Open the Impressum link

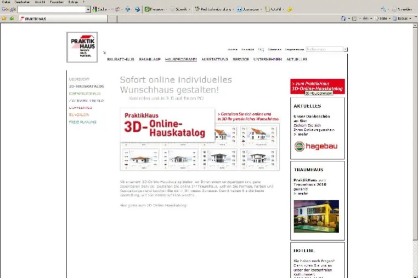click(x=295, y=49)
